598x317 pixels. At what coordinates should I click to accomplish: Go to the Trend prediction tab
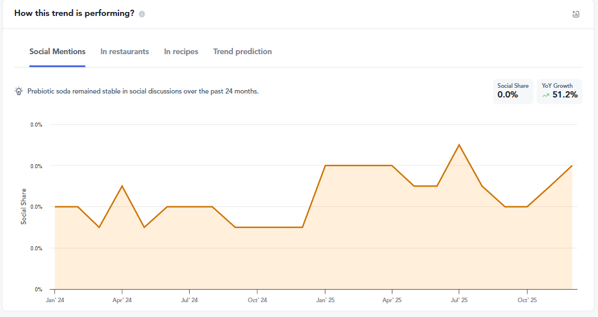[x=243, y=52]
